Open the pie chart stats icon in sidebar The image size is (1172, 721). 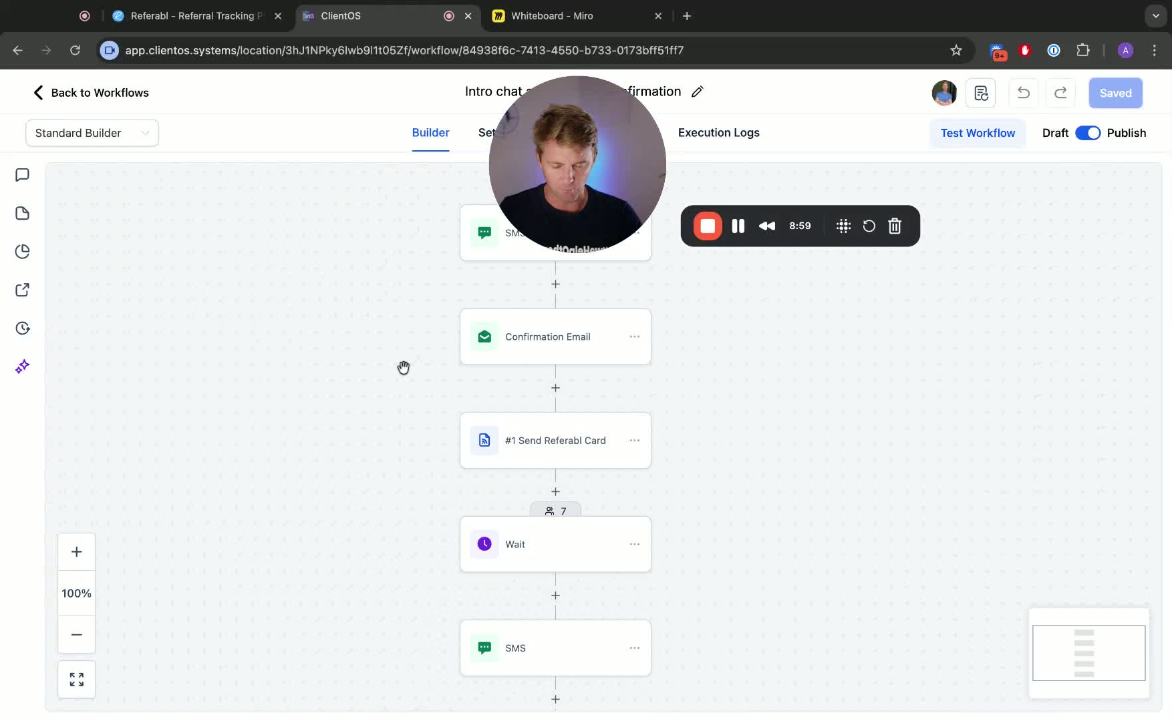(x=22, y=252)
